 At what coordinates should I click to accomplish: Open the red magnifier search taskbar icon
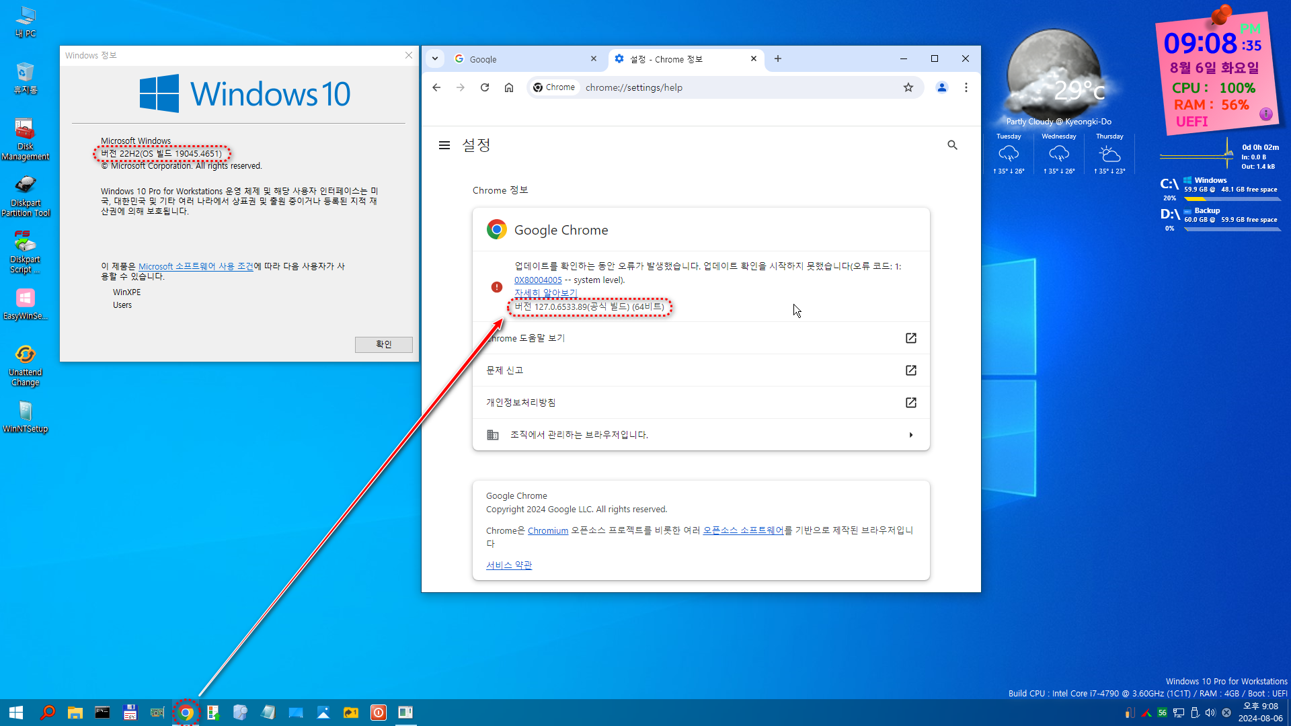coord(48,713)
